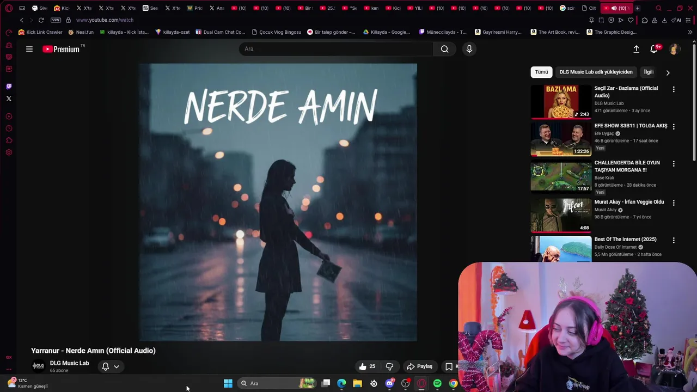
Task: Go to YouTube Premium home logo
Action: pyautogui.click(x=61, y=49)
